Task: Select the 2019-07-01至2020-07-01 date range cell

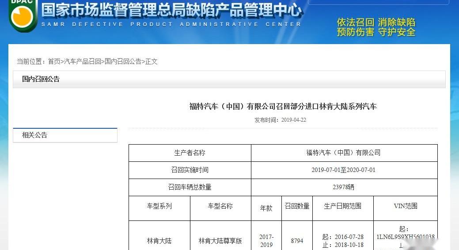Action: (344, 170)
